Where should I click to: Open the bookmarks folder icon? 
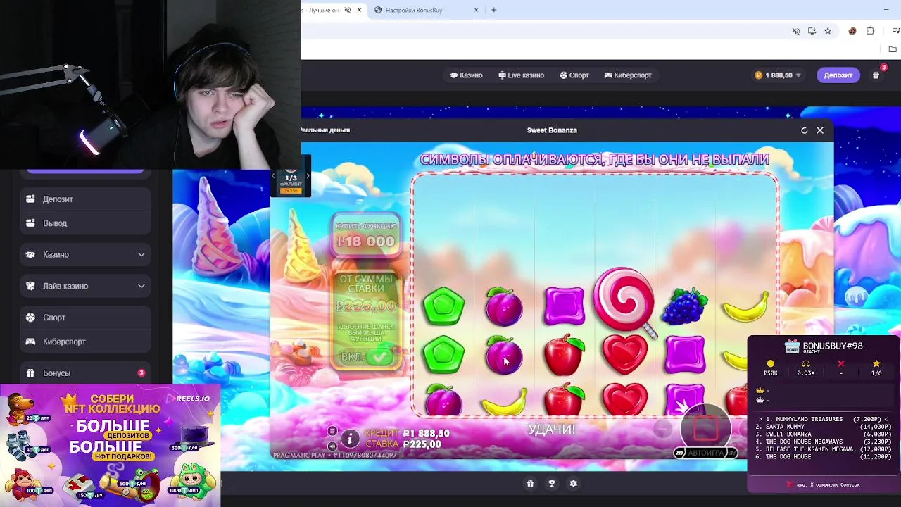893,49
